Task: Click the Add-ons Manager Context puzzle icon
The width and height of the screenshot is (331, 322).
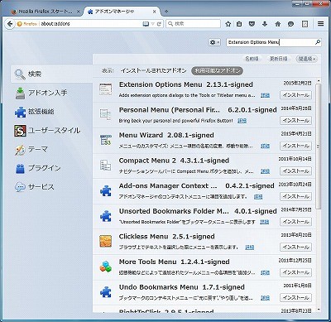Action: tap(106, 190)
